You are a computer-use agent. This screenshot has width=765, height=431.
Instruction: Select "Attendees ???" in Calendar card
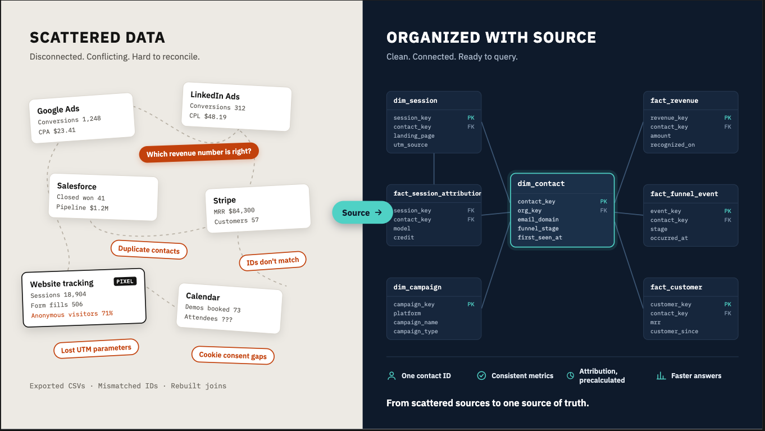208,318
